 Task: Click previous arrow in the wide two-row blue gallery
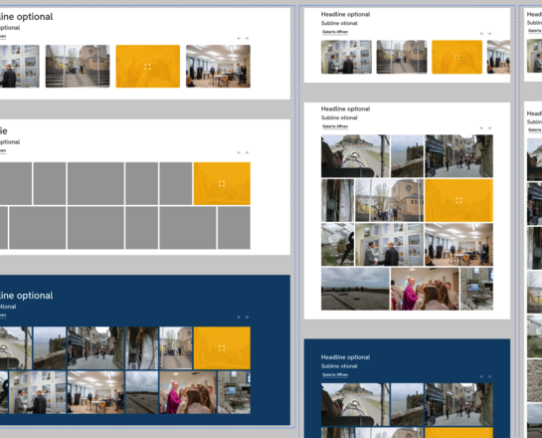[239, 318]
